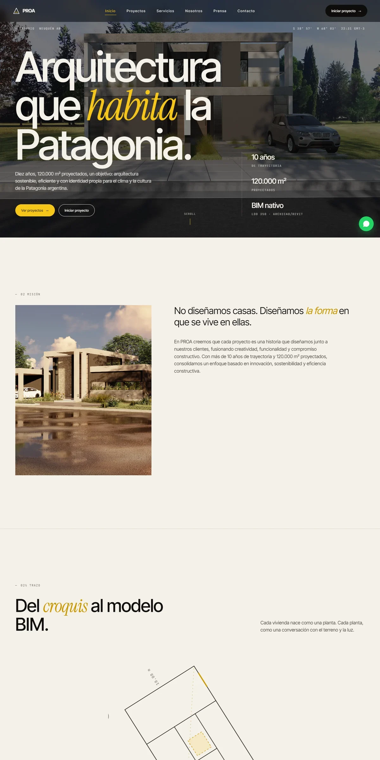The image size is (380, 760).
Task: Go to Servicios in navigation
Action: pos(165,11)
